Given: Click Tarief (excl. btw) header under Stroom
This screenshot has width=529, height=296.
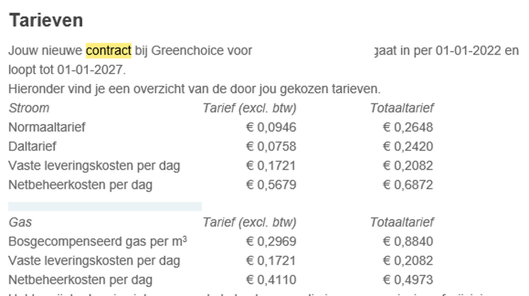Looking at the screenshot, I should pyautogui.click(x=249, y=108).
